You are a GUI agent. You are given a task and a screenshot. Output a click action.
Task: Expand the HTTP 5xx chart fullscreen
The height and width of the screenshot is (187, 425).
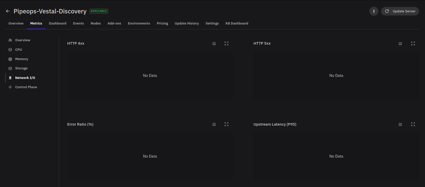point(413,44)
